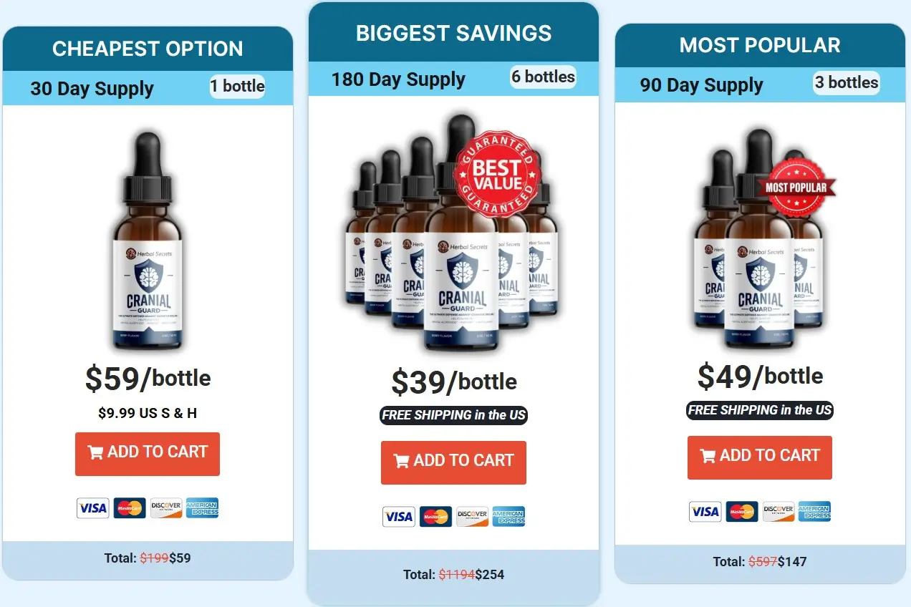The height and width of the screenshot is (607, 911).
Task: Click the American Express icon in the 6 bottles card
Action: click(x=508, y=517)
